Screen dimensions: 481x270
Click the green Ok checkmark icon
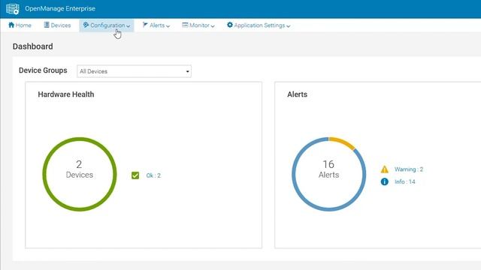point(135,175)
